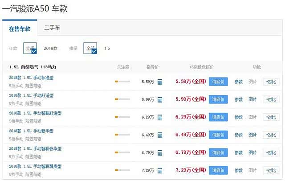Open calculator for 手动舒适型 5.99万
The width and height of the screenshot is (285, 181).
(x=160, y=99)
